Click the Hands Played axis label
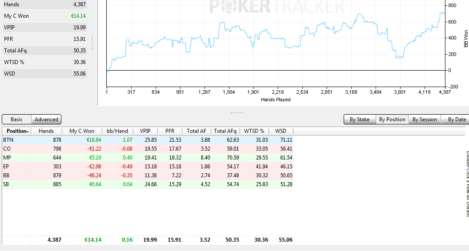469x251 pixels. click(276, 100)
